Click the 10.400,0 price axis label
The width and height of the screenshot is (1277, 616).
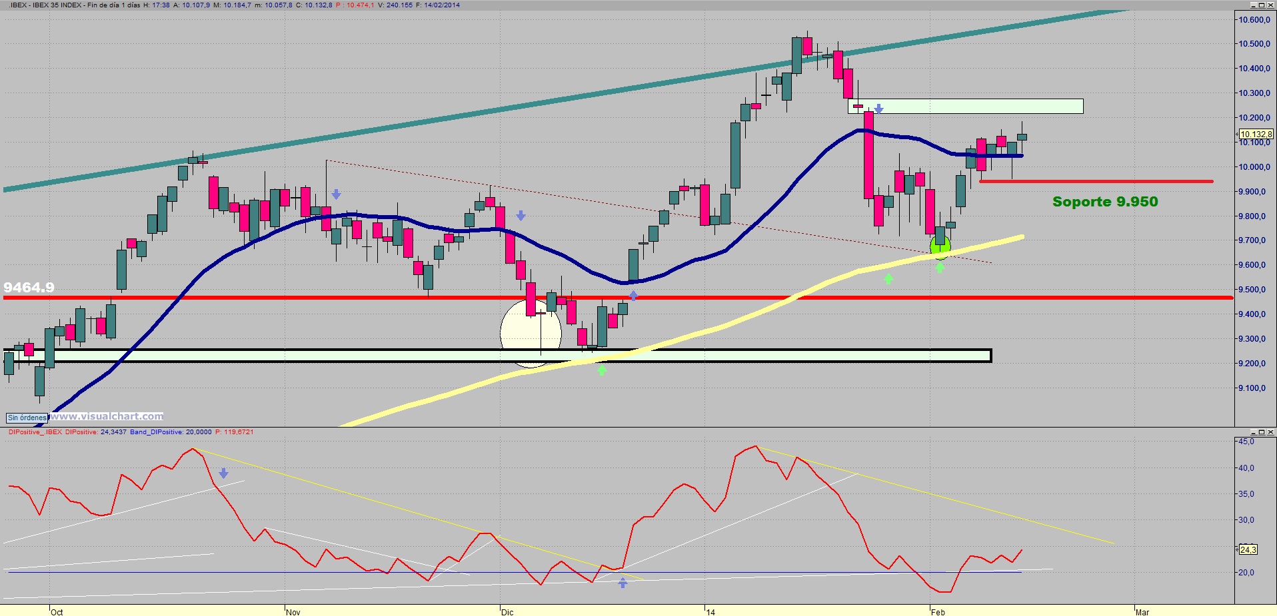[1254, 69]
